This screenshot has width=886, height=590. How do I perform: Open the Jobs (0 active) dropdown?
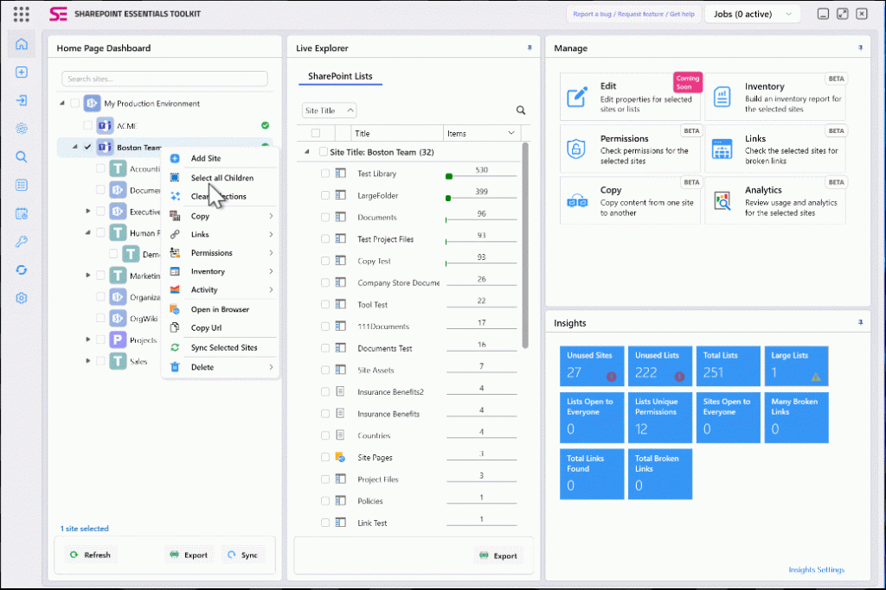(x=751, y=13)
